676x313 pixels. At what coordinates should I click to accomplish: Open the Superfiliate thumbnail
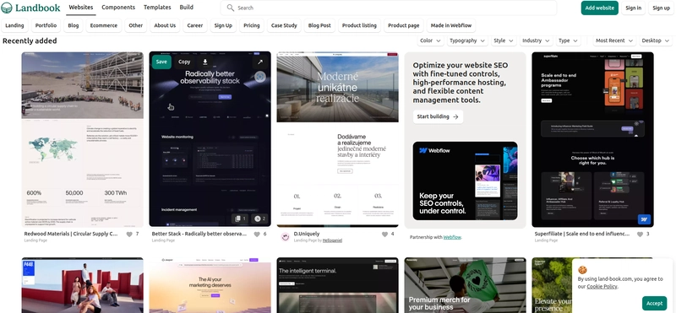click(x=593, y=139)
